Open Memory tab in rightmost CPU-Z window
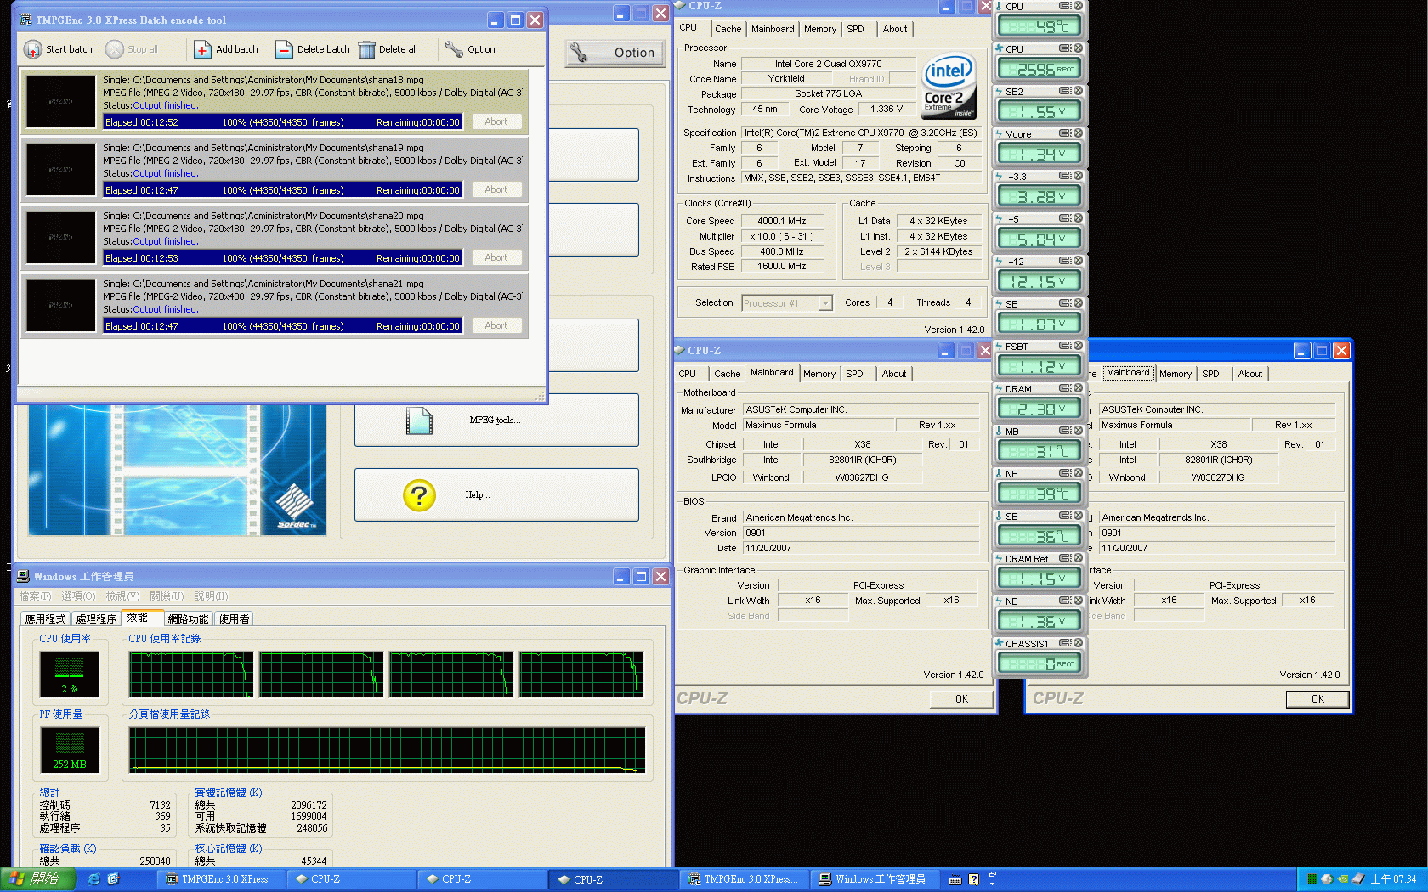Screen dimensions: 1428x892 pyautogui.click(x=1176, y=374)
